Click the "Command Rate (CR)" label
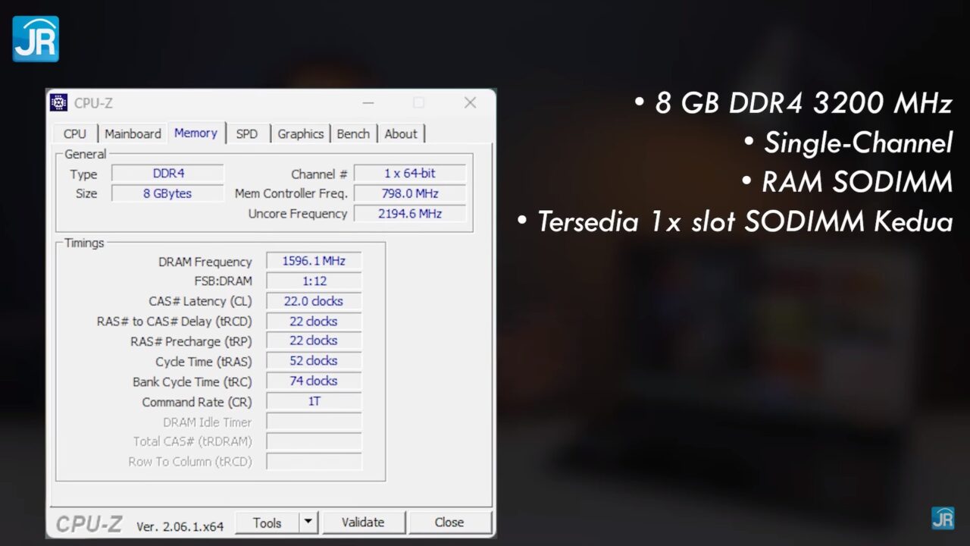The width and height of the screenshot is (970, 546). coord(197,402)
